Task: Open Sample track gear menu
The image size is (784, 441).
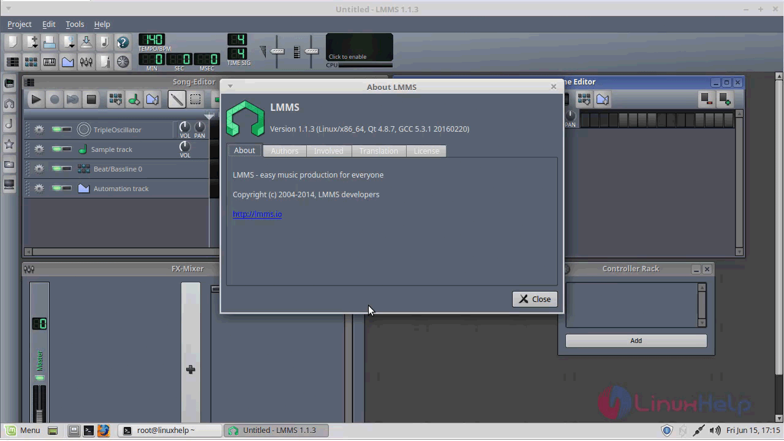Action: point(39,149)
